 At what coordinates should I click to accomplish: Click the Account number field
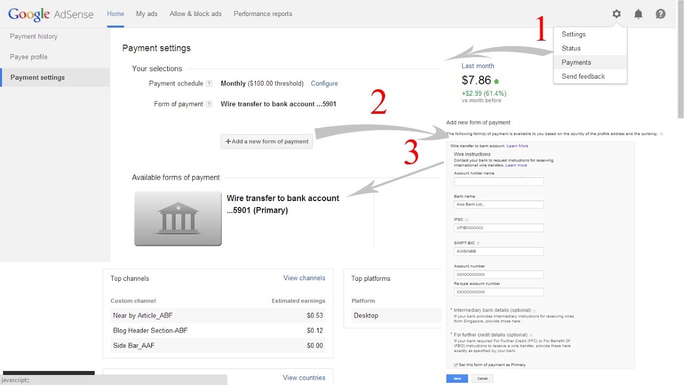pos(499,274)
